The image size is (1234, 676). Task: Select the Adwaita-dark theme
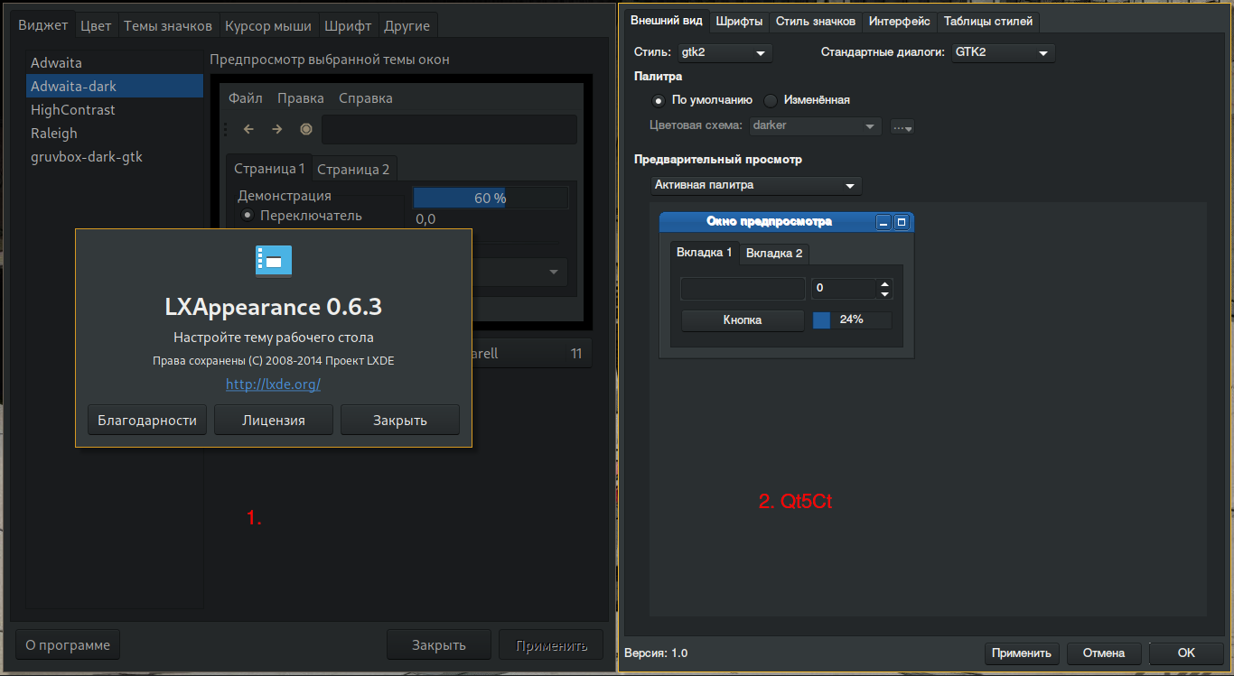point(115,87)
